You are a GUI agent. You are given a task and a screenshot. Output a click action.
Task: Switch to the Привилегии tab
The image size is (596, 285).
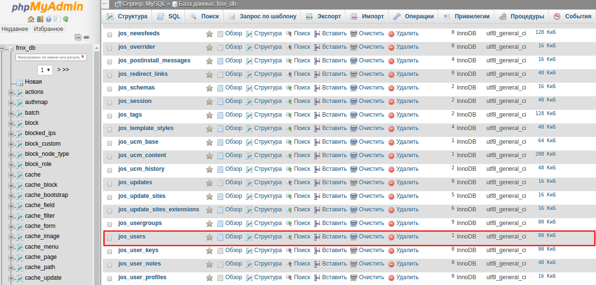466,16
